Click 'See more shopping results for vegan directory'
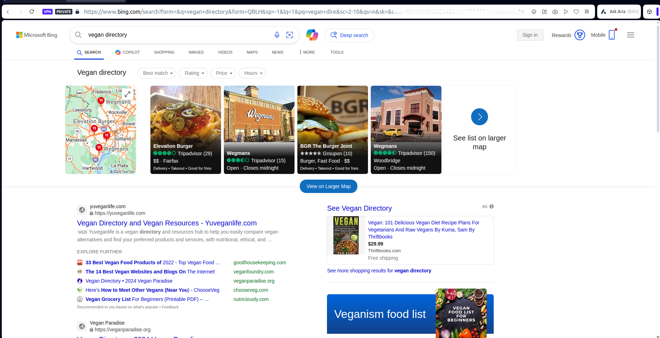660x338 pixels. [379, 271]
